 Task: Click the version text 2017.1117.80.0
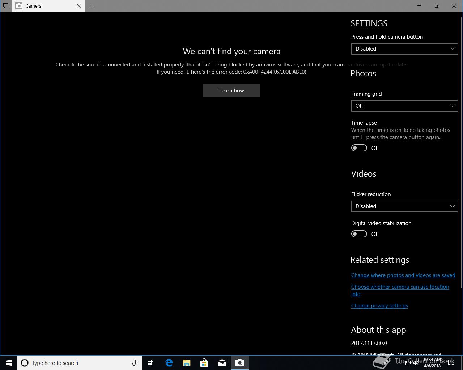[369, 343]
